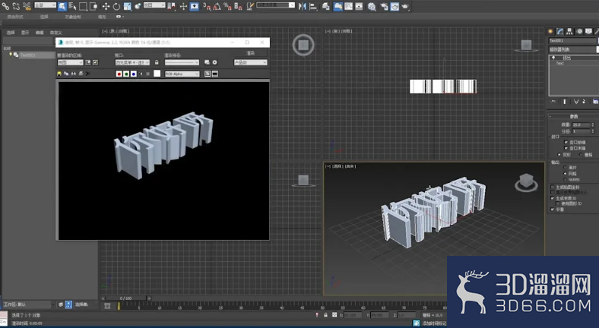The width and height of the screenshot is (599, 328).
Task: Activate the Select and Scale tool
Action: (127, 6)
